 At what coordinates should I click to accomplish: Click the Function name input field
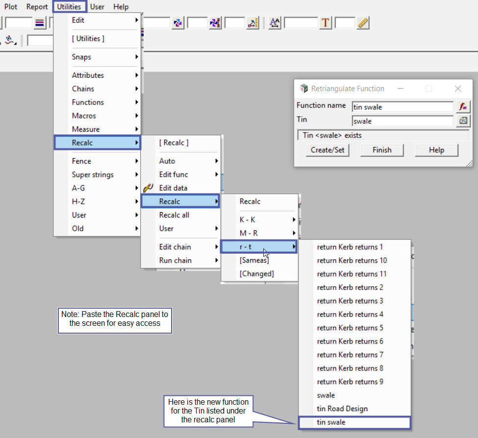[402, 107]
